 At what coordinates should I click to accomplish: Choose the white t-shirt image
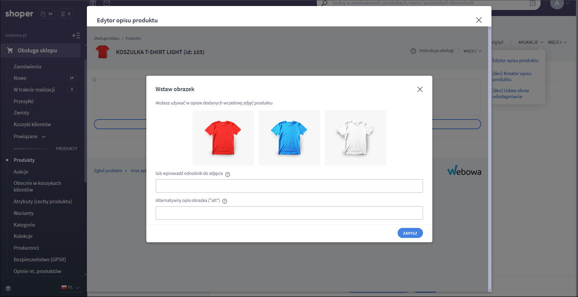click(x=355, y=138)
